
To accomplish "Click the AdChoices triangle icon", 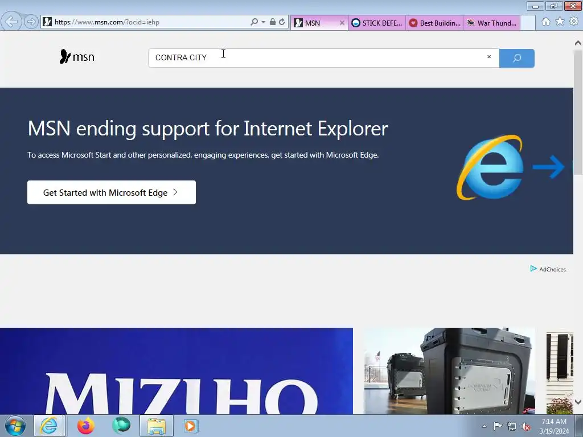I will pyautogui.click(x=533, y=269).
